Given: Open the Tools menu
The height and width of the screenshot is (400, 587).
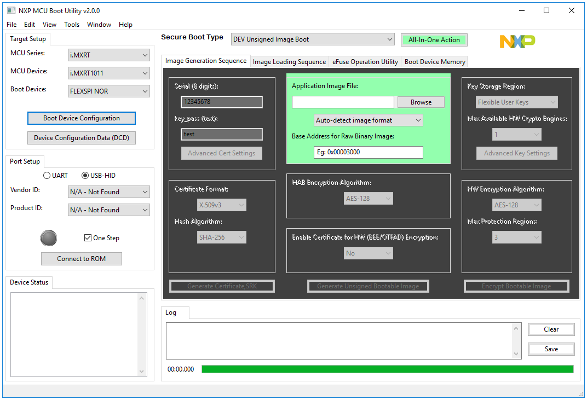Looking at the screenshot, I should tap(72, 24).
